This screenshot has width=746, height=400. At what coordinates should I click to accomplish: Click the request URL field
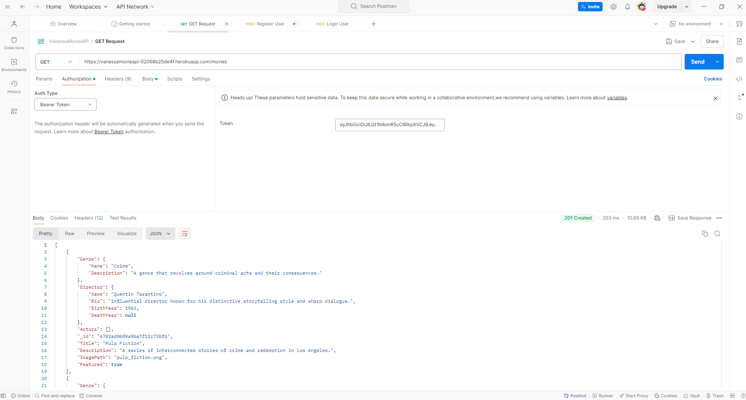pyautogui.click(x=380, y=62)
